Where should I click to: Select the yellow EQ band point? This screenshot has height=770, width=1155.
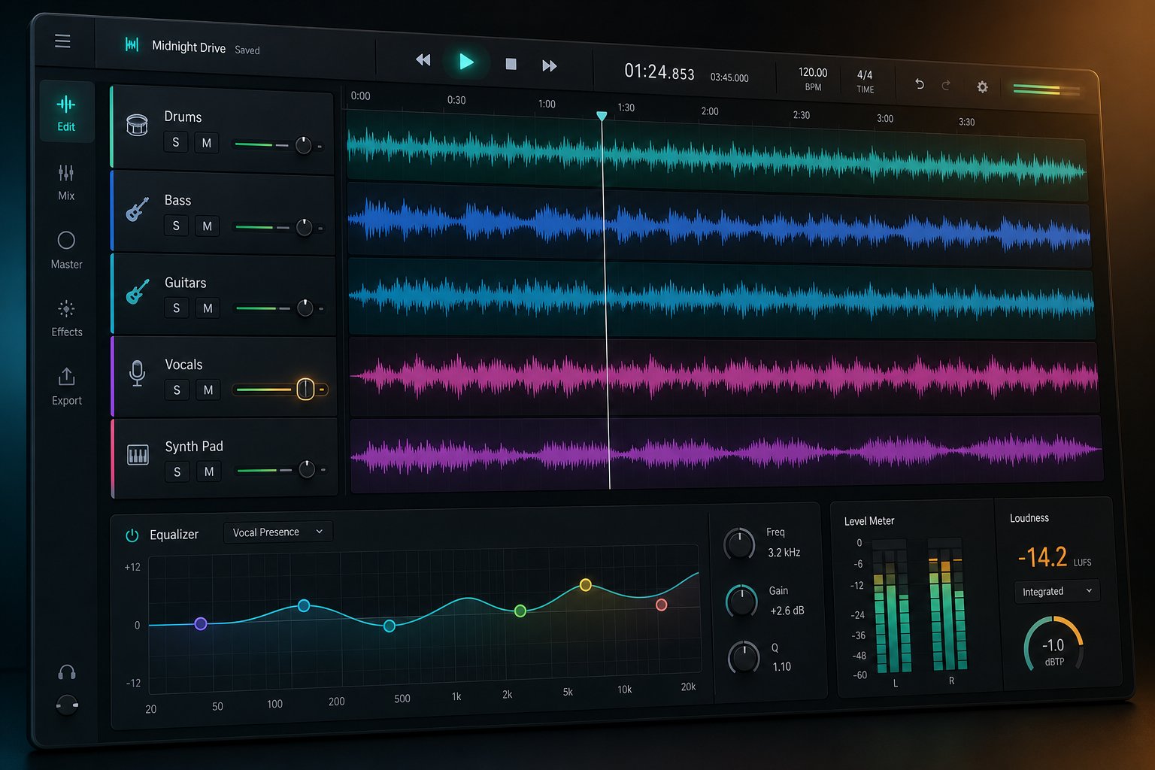click(x=586, y=585)
